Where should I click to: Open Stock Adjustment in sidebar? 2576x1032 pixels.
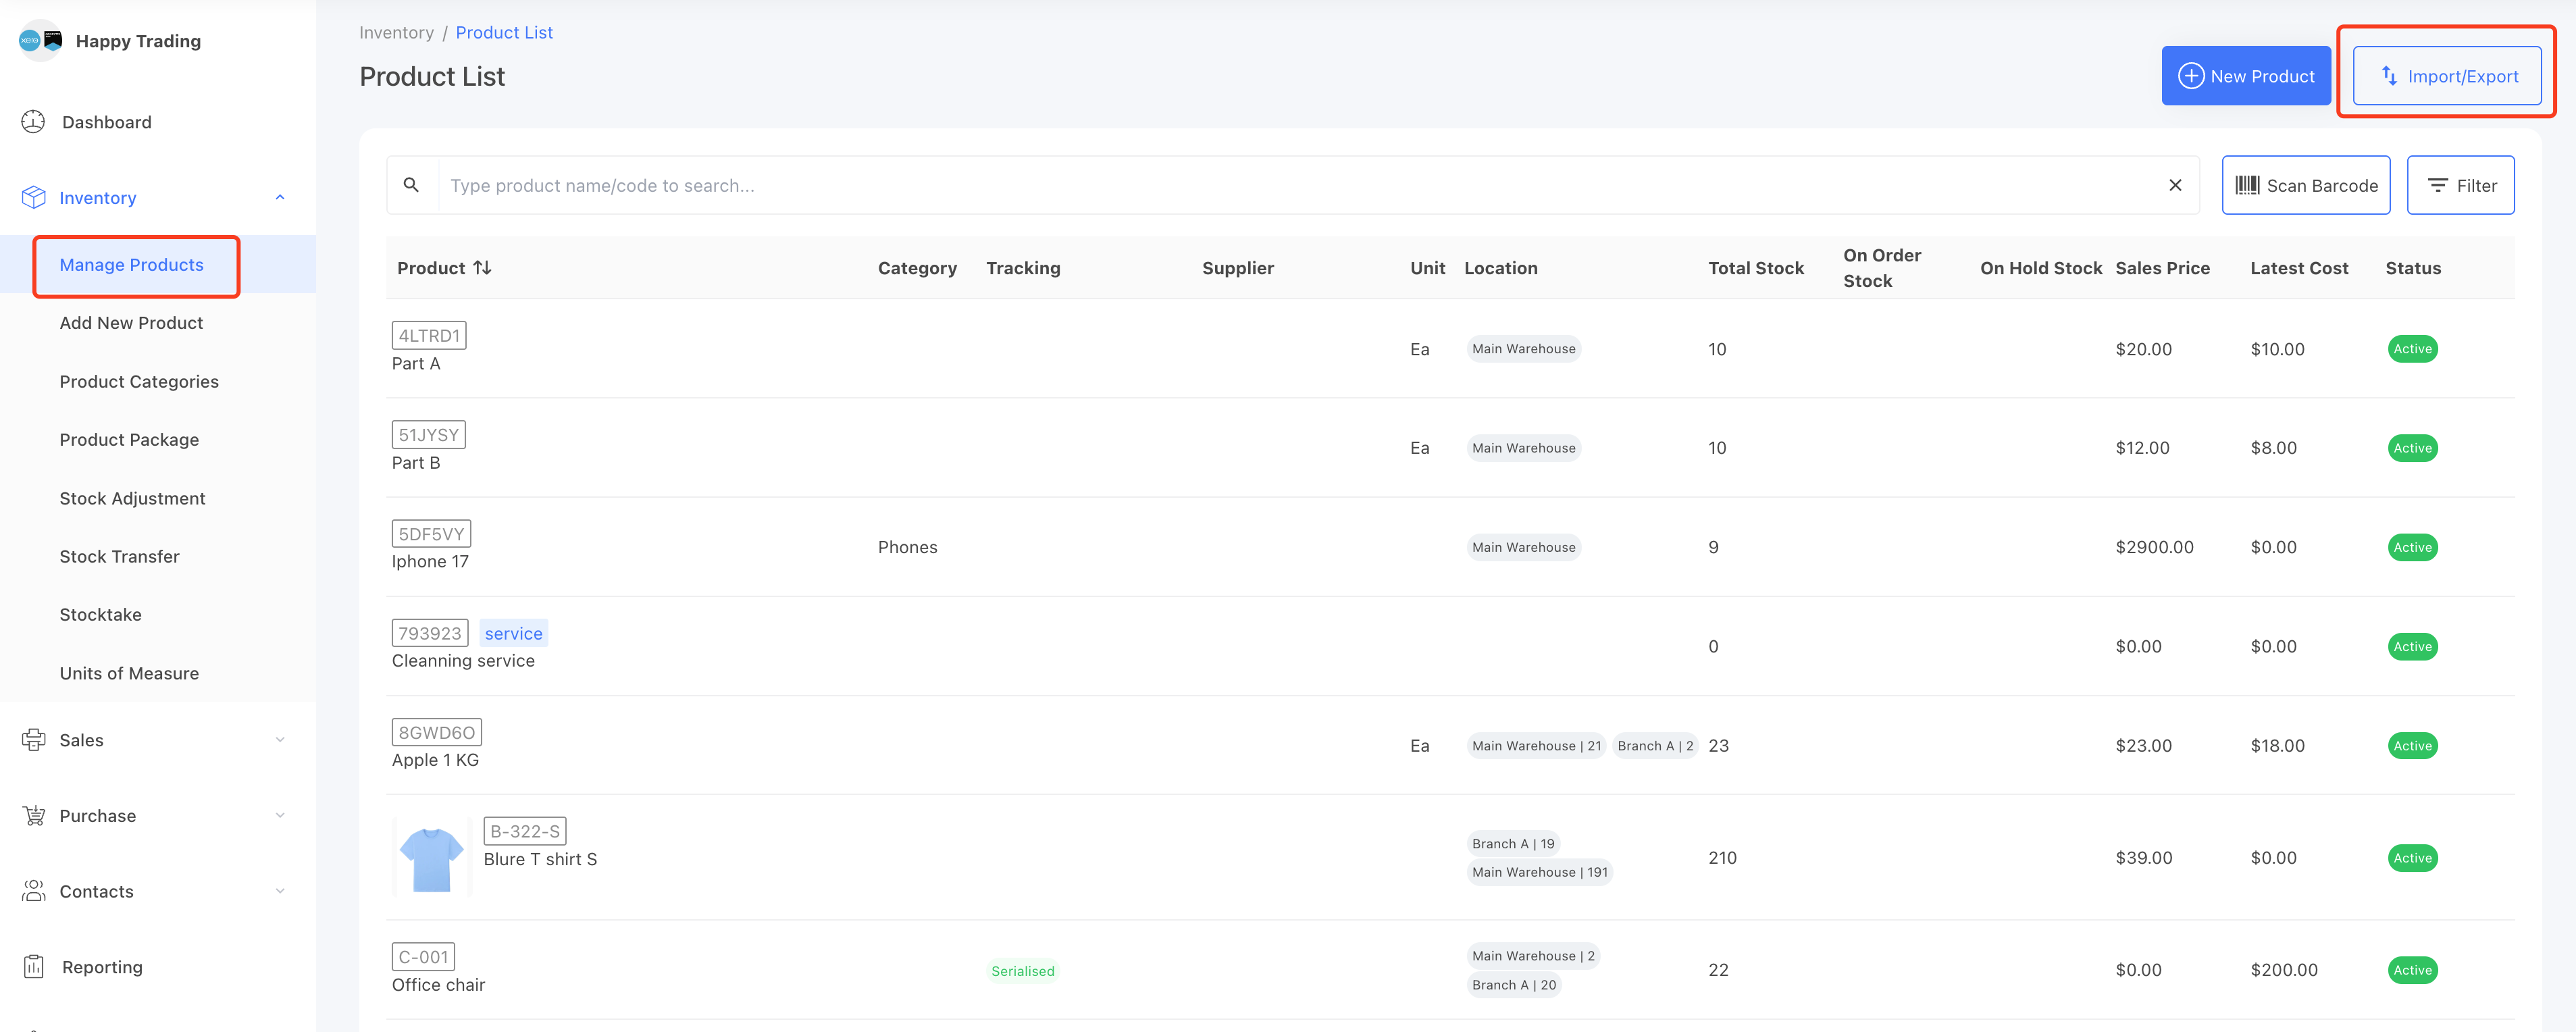(132, 498)
